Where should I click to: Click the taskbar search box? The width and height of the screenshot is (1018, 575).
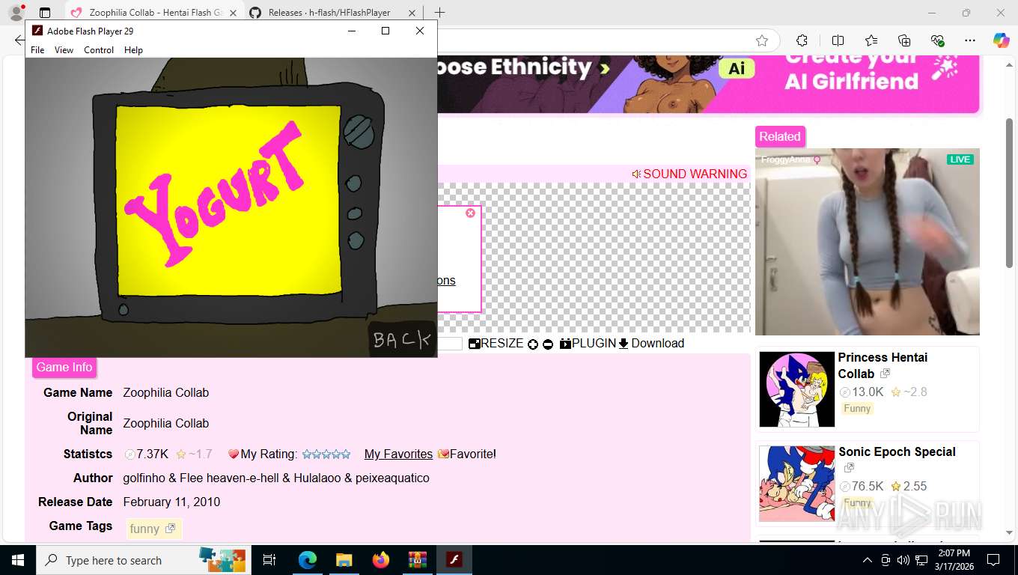(142, 560)
